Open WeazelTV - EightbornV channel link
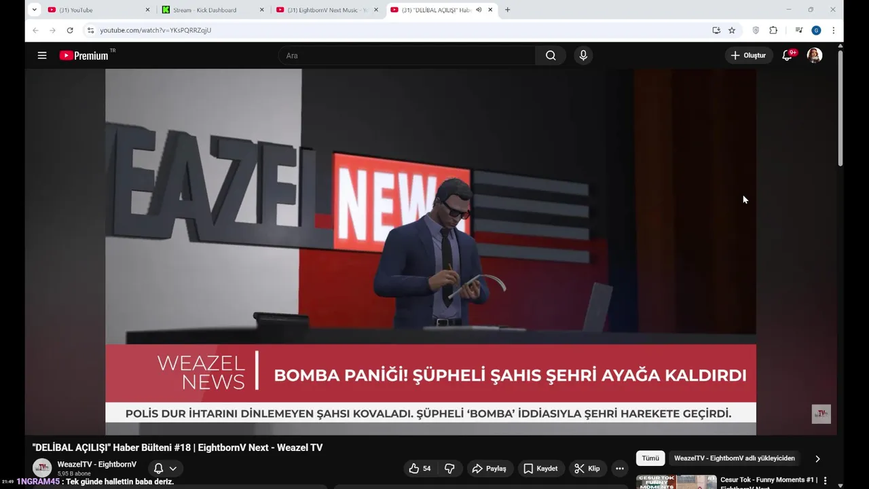869x489 pixels. pos(96,465)
